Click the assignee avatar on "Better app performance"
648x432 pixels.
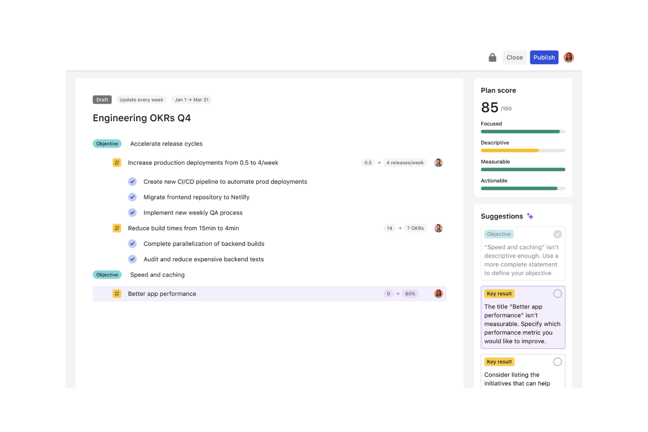tap(438, 294)
